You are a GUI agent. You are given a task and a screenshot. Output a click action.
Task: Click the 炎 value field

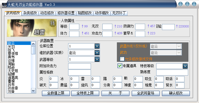pyautogui.click(x=54, y=79)
